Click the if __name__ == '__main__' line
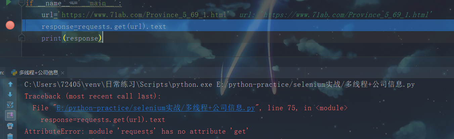 click(73, 3)
